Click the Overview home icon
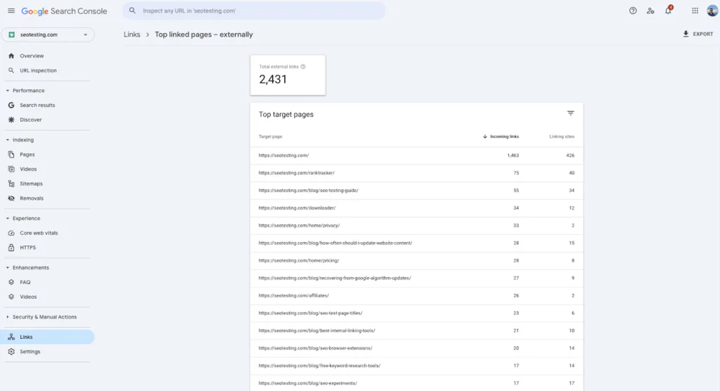The height and width of the screenshot is (391, 720). tap(11, 56)
